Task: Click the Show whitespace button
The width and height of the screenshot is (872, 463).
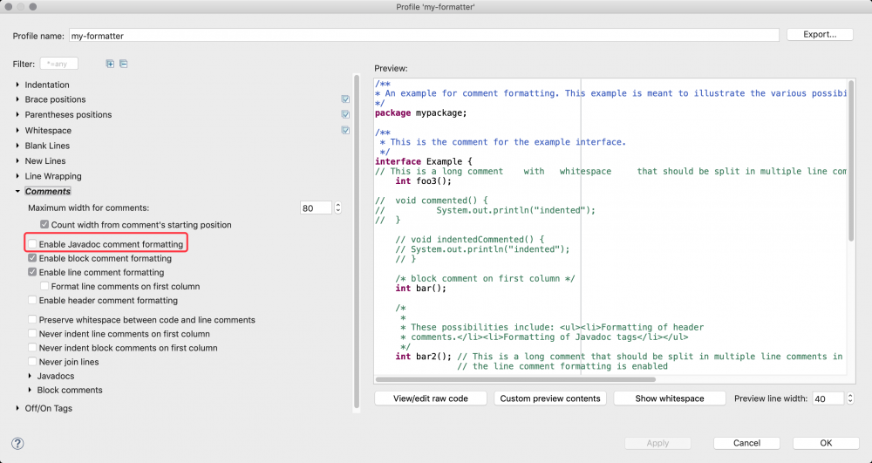Action: (670, 398)
